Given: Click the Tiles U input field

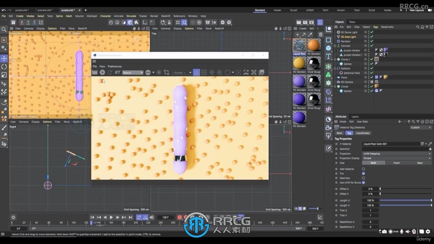Looking at the screenshot, I should 370,210.
